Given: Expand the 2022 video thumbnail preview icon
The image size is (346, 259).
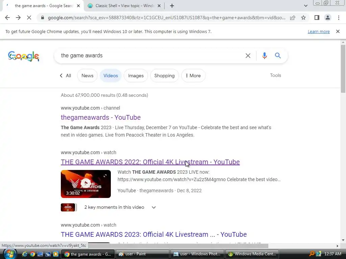Looking at the screenshot, I should (105, 175).
